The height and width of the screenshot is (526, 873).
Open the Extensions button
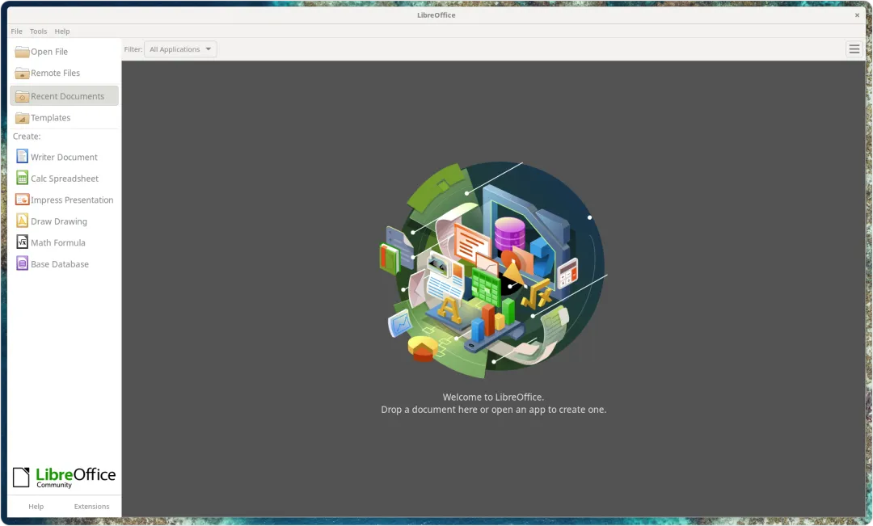click(92, 507)
